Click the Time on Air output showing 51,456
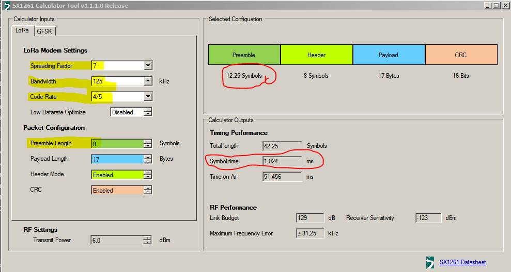511x272 pixels. [282, 177]
